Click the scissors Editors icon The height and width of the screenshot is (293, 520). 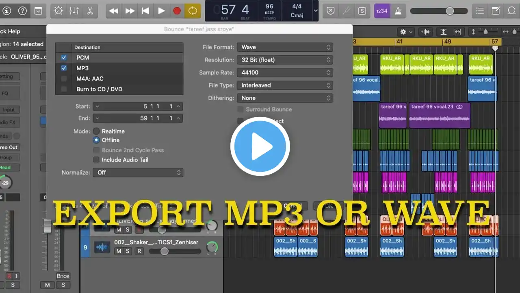click(90, 11)
